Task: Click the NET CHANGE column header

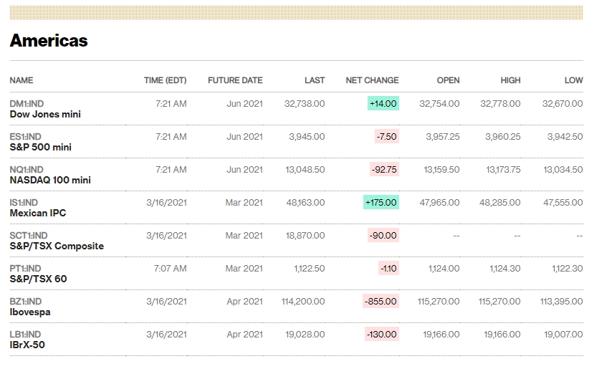Action: [372, 80]
